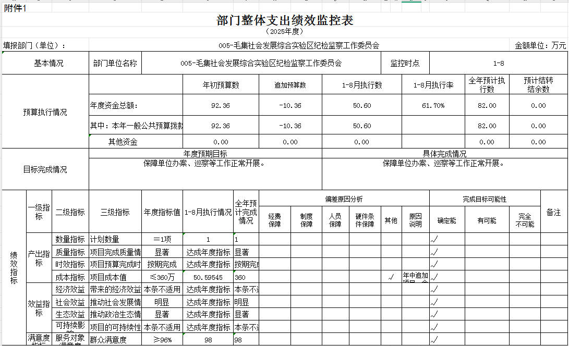Select the 备注 column header

point(553,212)
